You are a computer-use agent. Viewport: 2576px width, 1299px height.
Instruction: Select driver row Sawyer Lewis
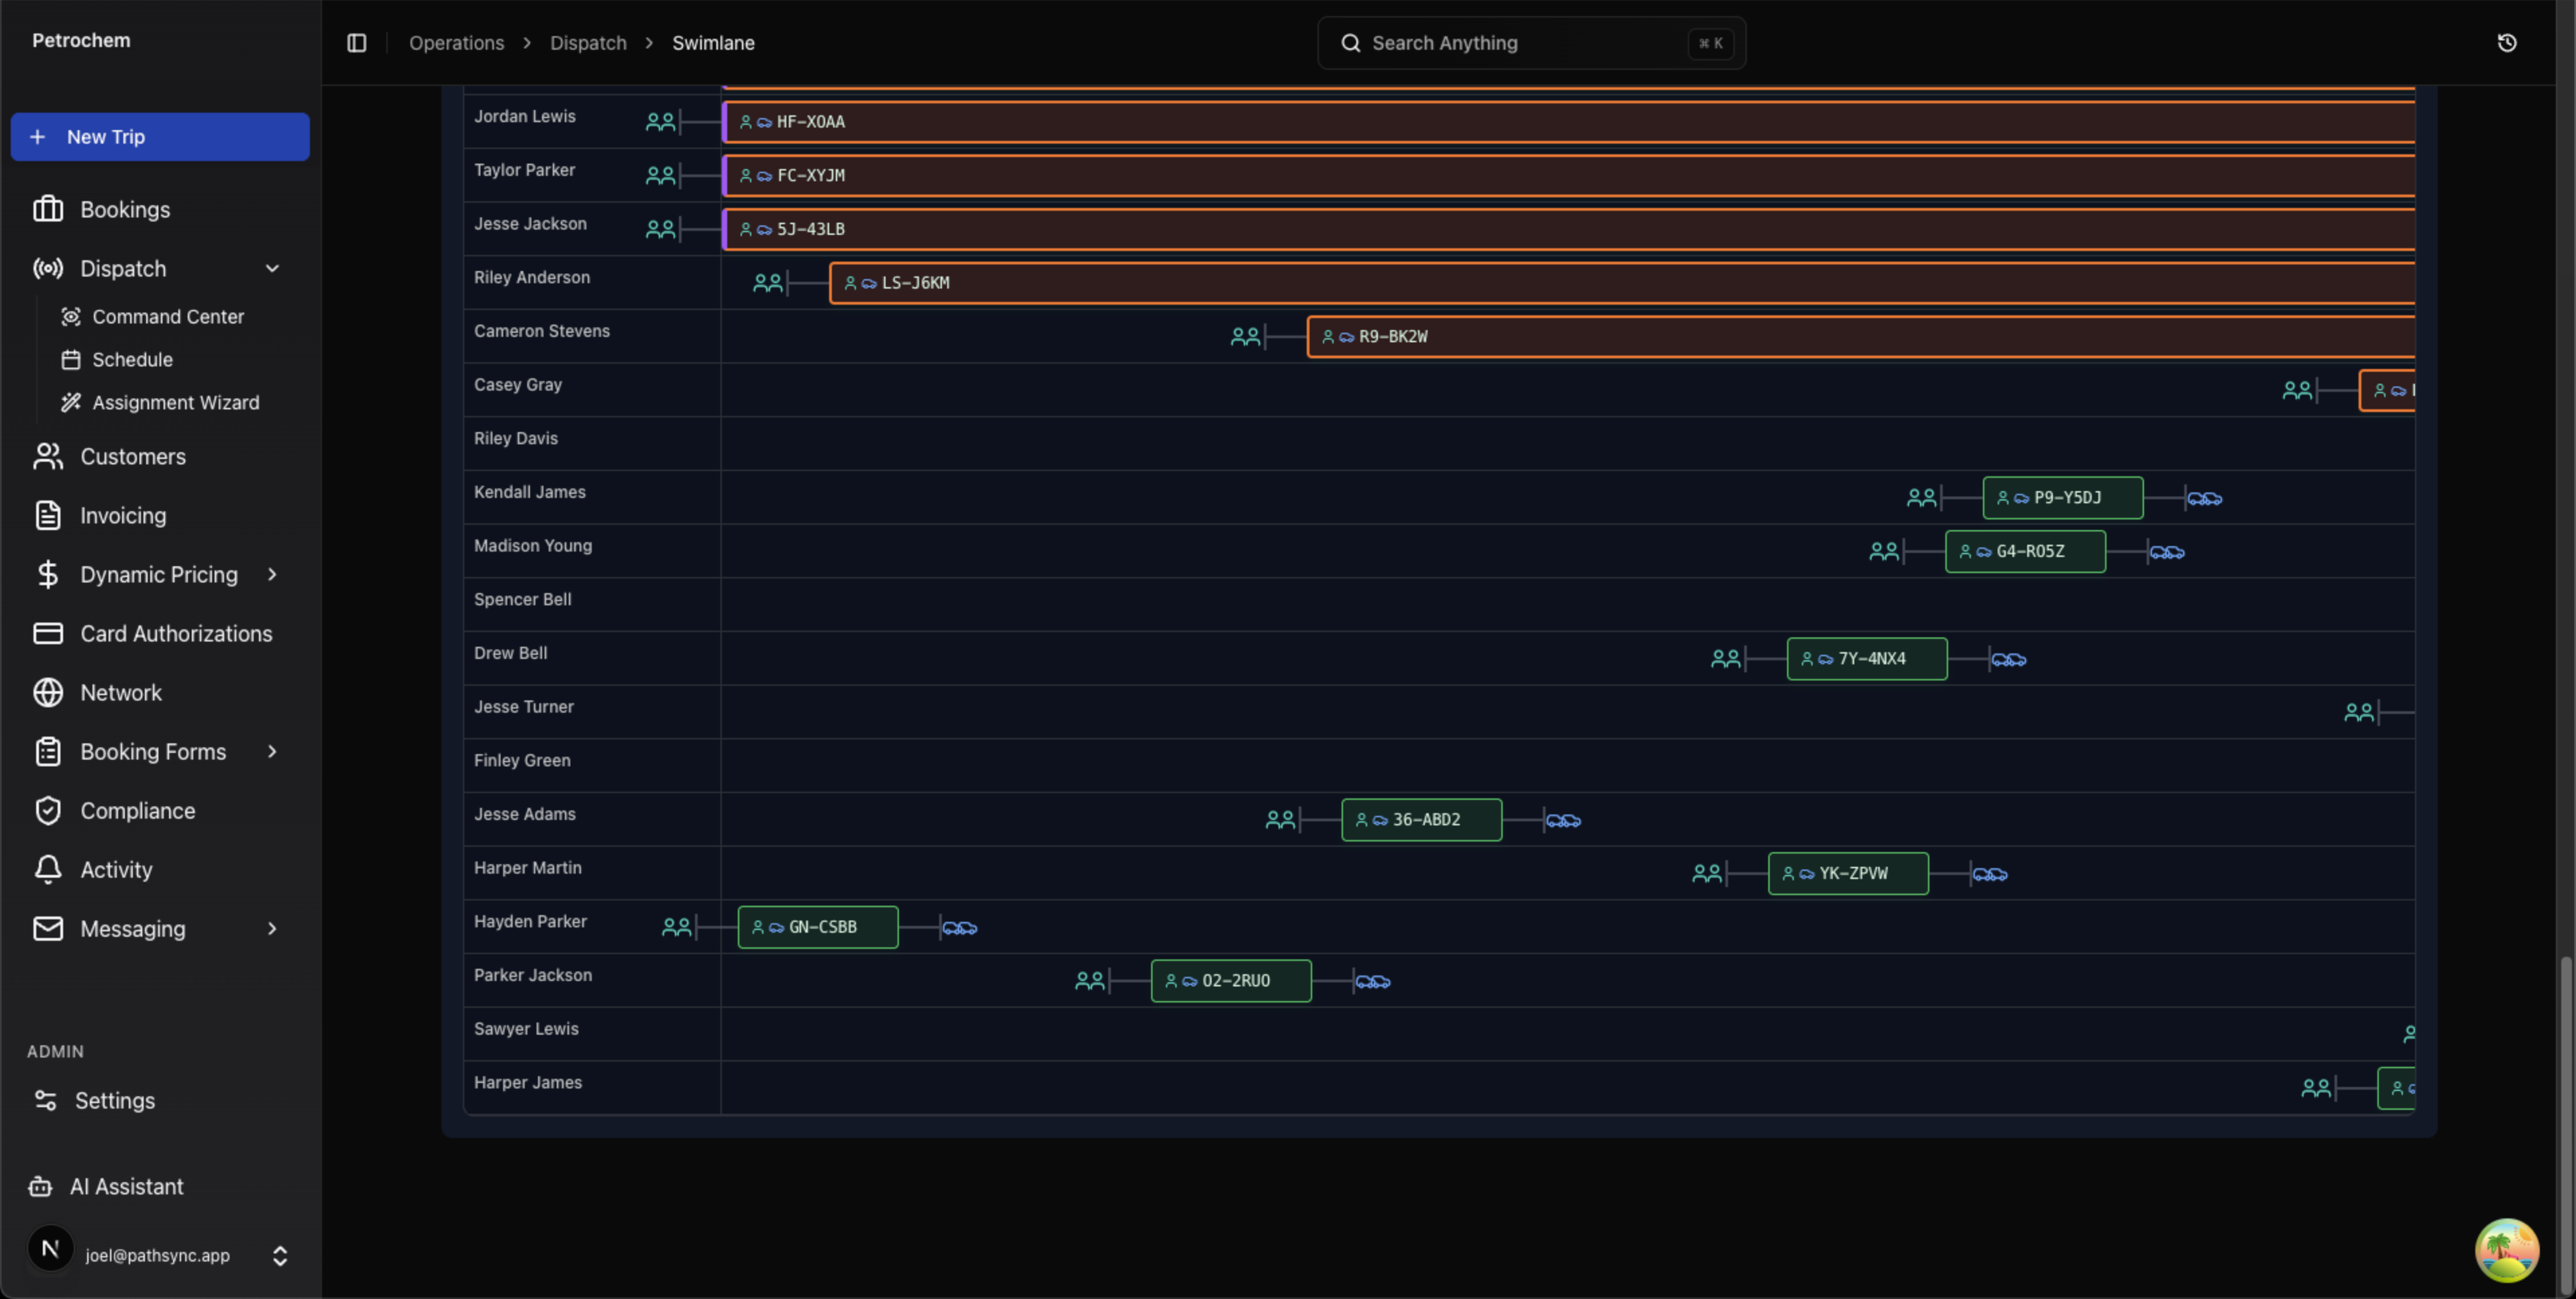(1439, 1033)
